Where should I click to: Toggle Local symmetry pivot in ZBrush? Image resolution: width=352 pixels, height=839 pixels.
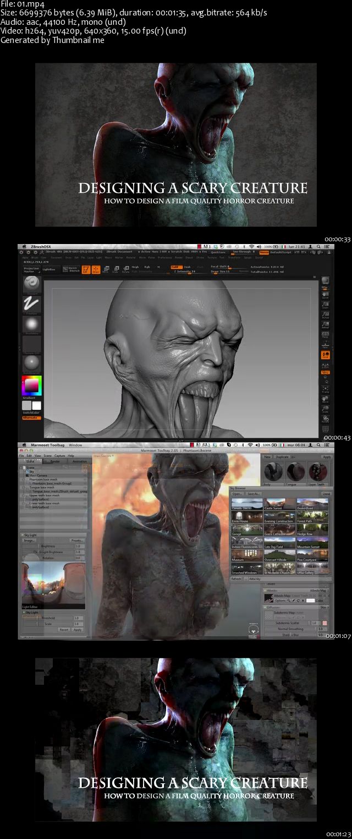(x=325, y=354)
